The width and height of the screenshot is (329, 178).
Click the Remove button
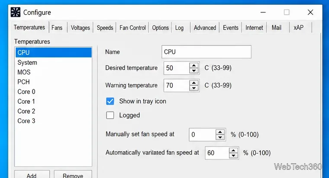pos(73,175)
